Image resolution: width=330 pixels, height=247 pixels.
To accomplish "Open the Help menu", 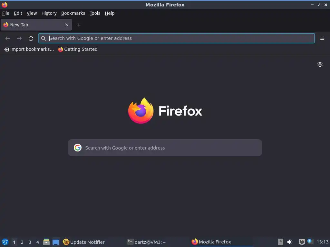I will point(110,13).
